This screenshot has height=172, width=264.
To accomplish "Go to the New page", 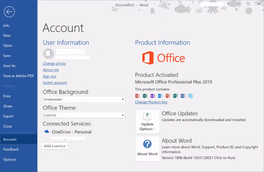I will [7, 35].
